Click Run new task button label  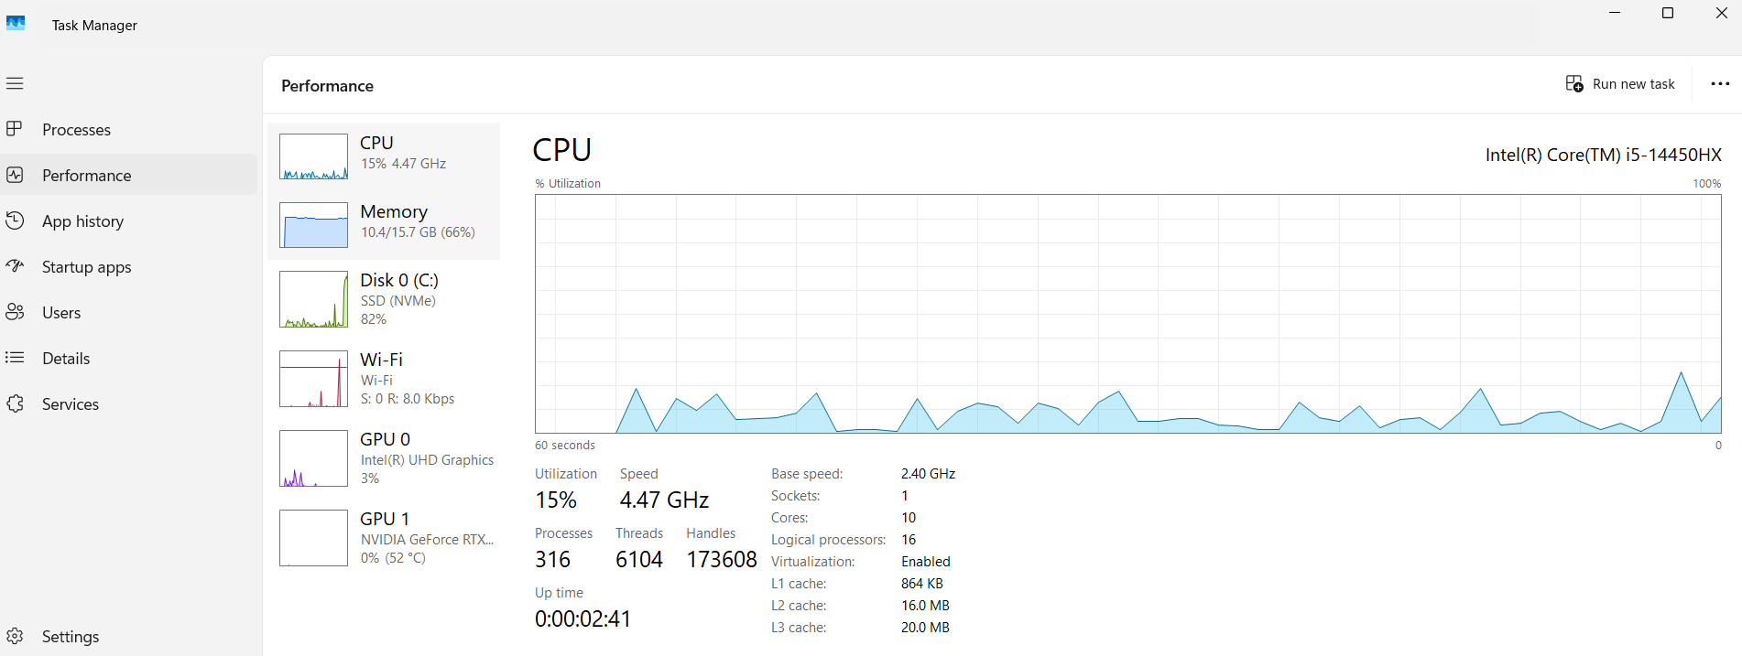coord(1633,84)
